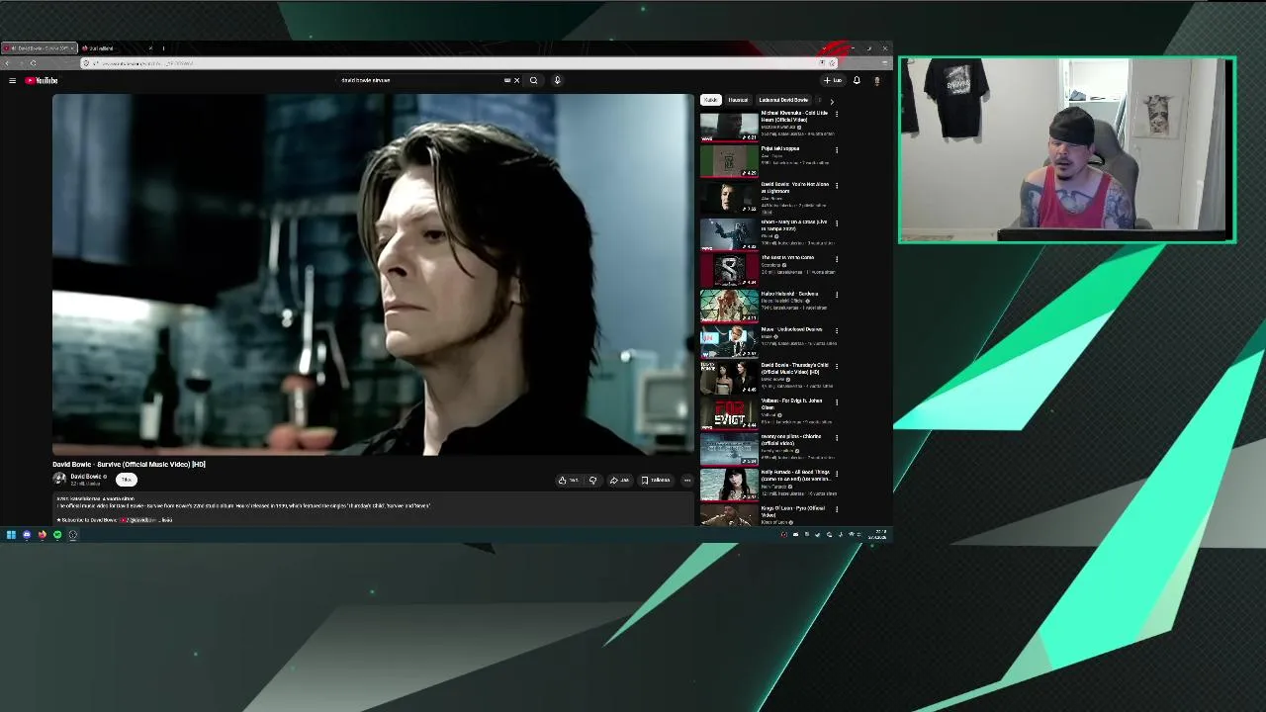Image resolution: width=1266 pixels, height=712 pixels.
Task: Open options for You're Not Alone at Lightroom
Action: (837, 185)
